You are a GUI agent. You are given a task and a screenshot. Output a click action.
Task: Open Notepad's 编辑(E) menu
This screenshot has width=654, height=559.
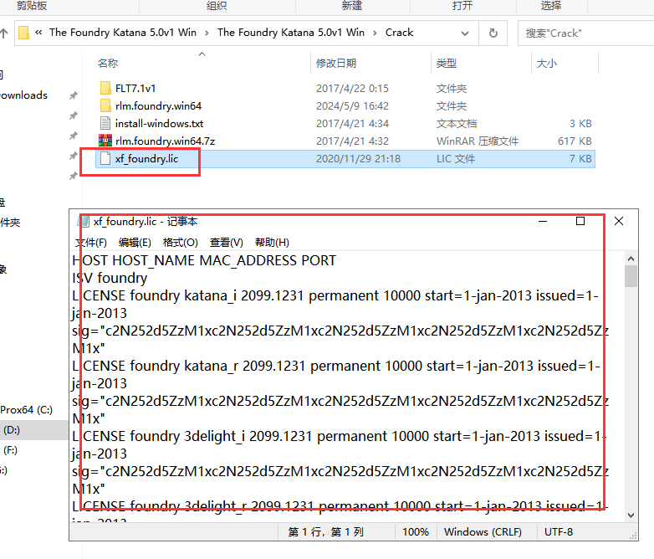click(x=135, y=243)
